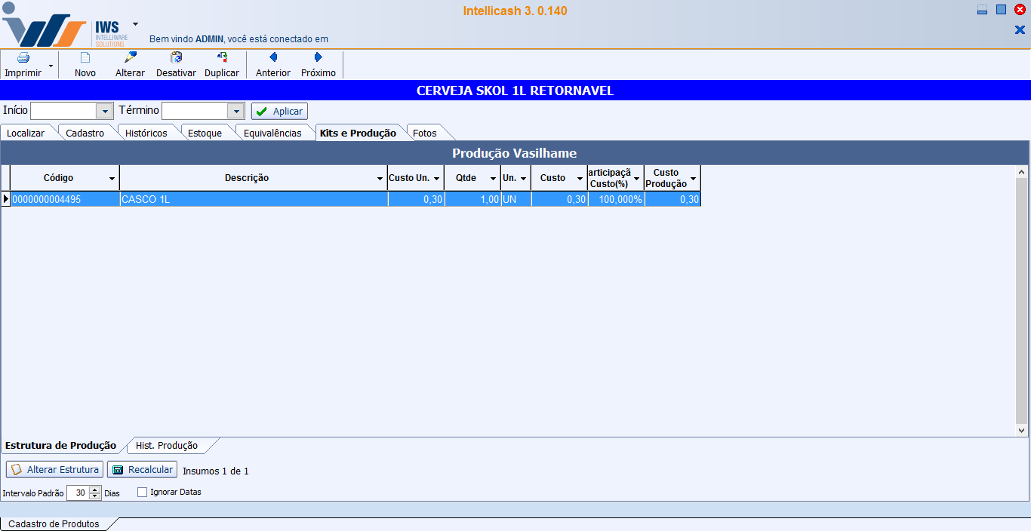This screenshot has height=531, width=1031.
Task: Toggle the Ignorar Datas checkbox
Action: pyautogui.click(x=143, y=493)
